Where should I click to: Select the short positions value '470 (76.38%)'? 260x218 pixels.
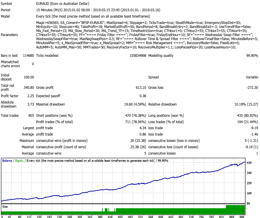(x=136, y=116)
